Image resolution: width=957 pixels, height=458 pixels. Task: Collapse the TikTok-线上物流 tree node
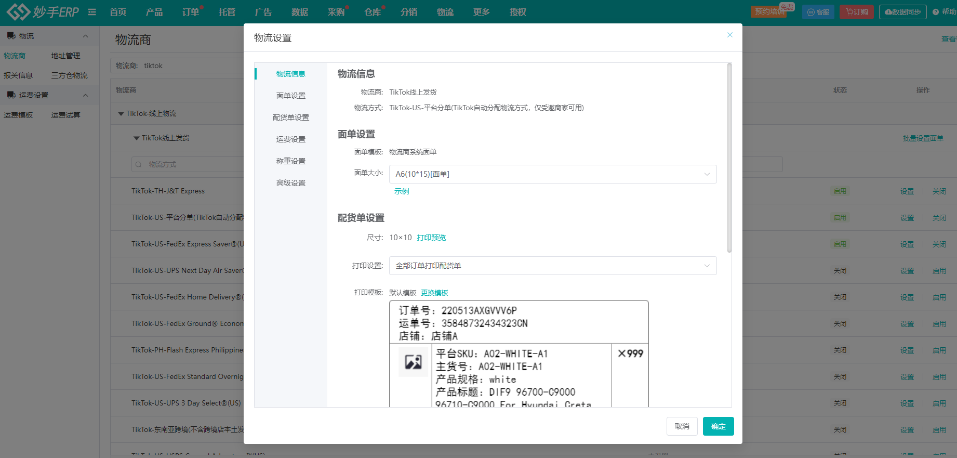pos(121,113)
